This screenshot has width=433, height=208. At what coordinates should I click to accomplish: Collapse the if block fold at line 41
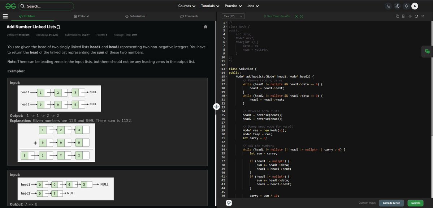click(x=227, y=177)
